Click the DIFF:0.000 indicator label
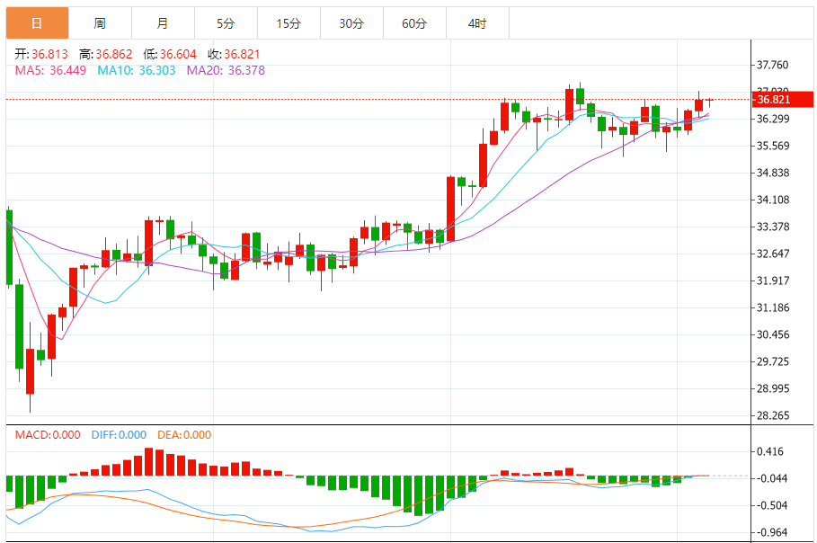817x543 pixels. pyautogui.click(x=119, y=435)
